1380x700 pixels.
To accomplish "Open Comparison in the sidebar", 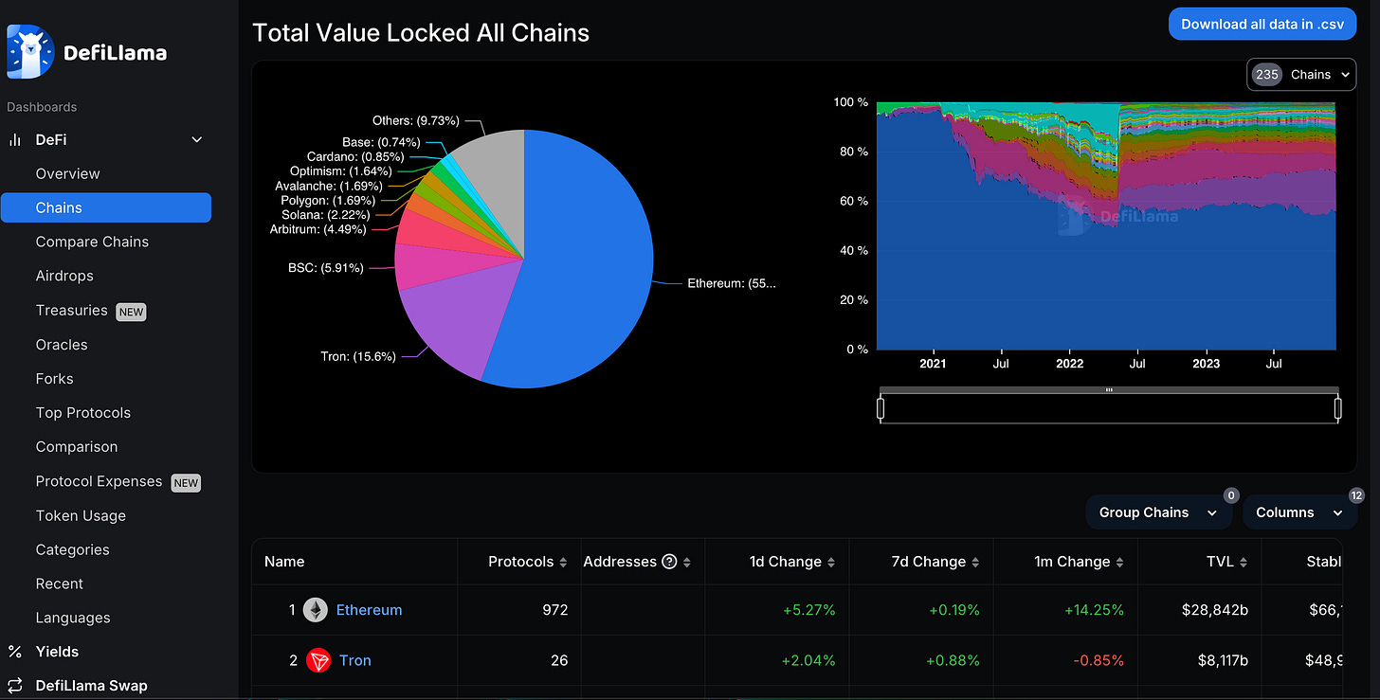I will tap(77, 447).
